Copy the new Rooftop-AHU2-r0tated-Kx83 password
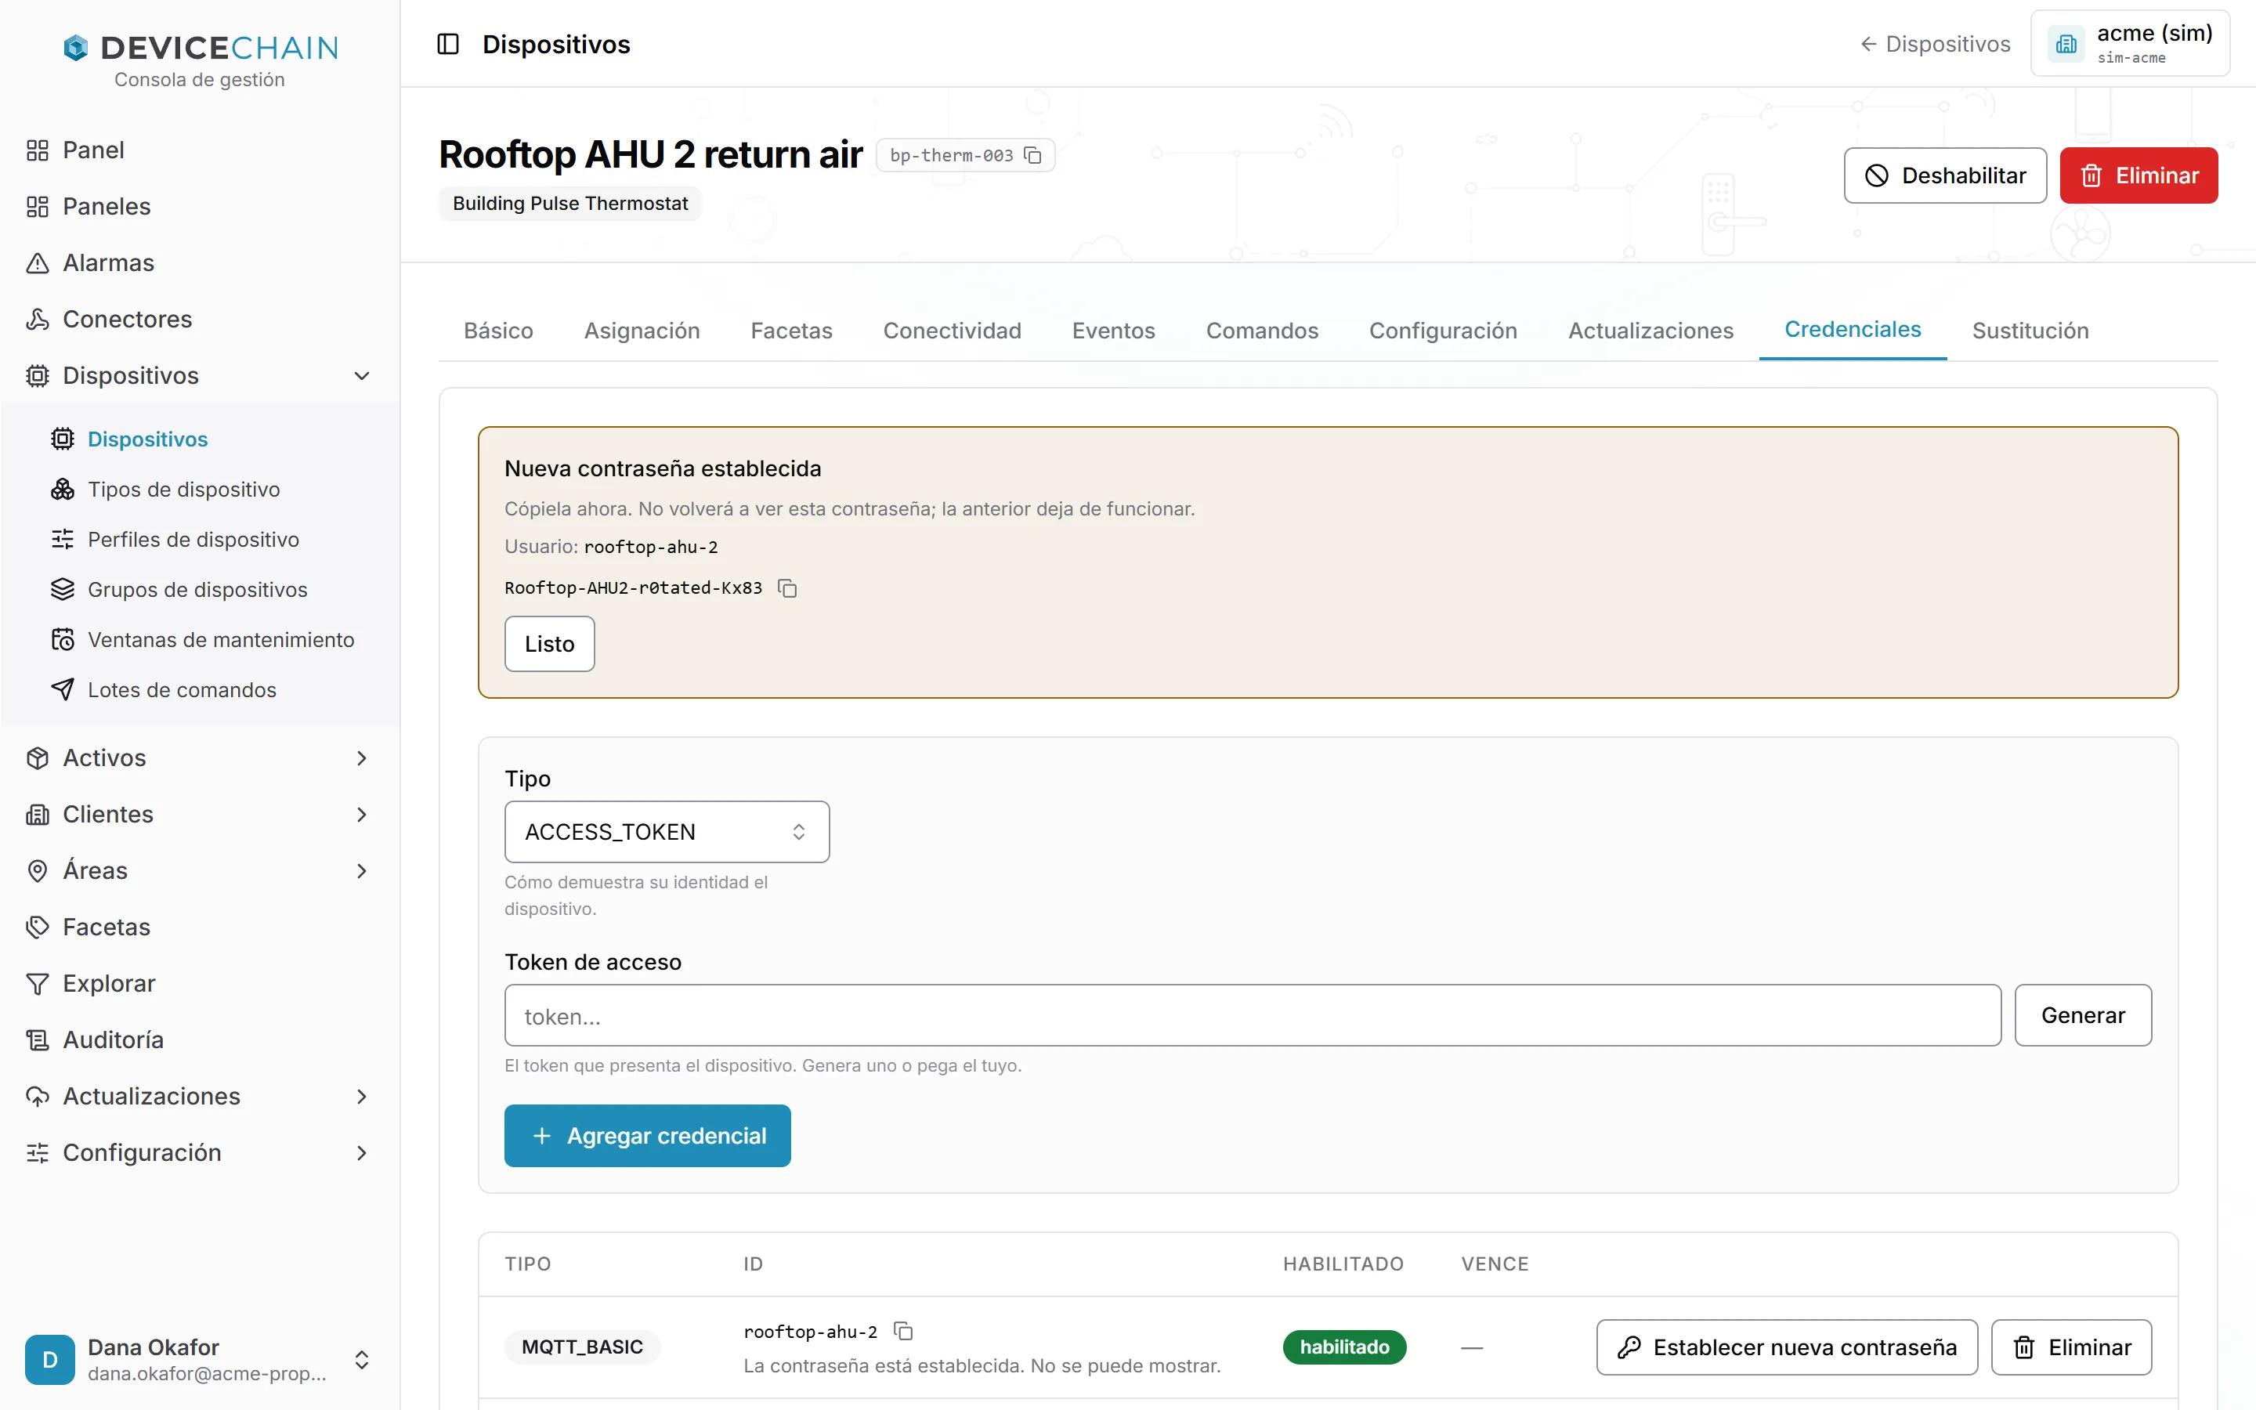Image resolution: width=2256 pixels, height=1410 pixels. click(788, 588)
